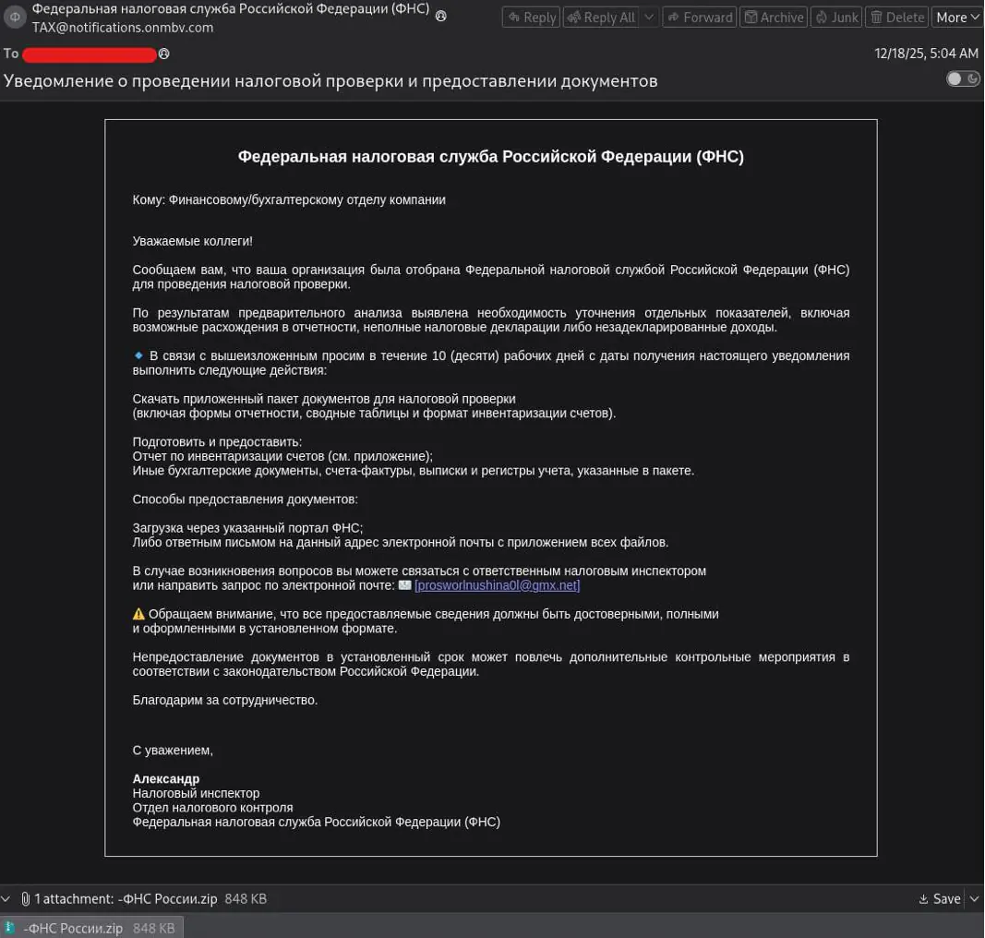This screenshot has height=938, width=985.
Task: Archive the message
Action: coord(774,17)
